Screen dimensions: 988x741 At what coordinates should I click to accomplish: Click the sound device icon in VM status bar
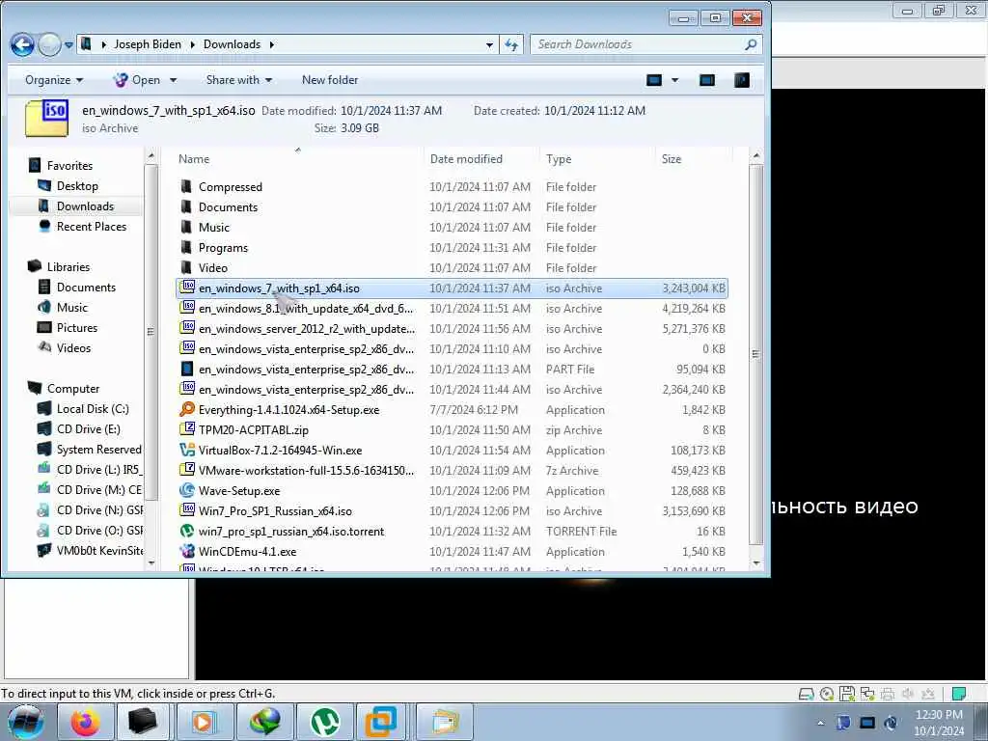pos(908,694)
